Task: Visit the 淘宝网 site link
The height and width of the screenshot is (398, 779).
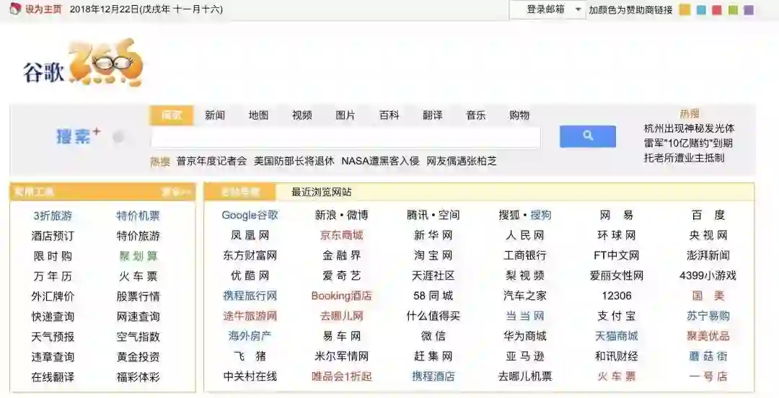Action: [433, 255]
